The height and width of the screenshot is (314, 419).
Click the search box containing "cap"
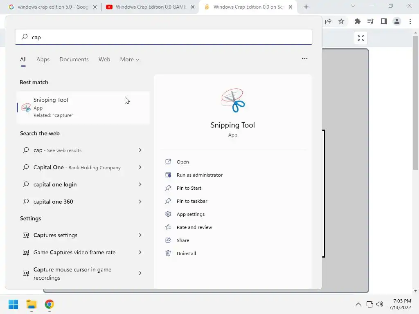164,37
